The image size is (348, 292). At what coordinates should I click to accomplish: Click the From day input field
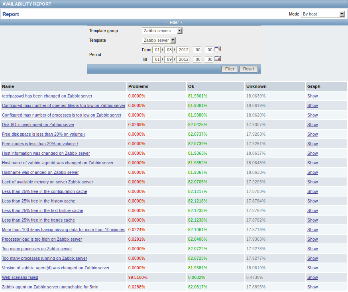coord(157,50)
